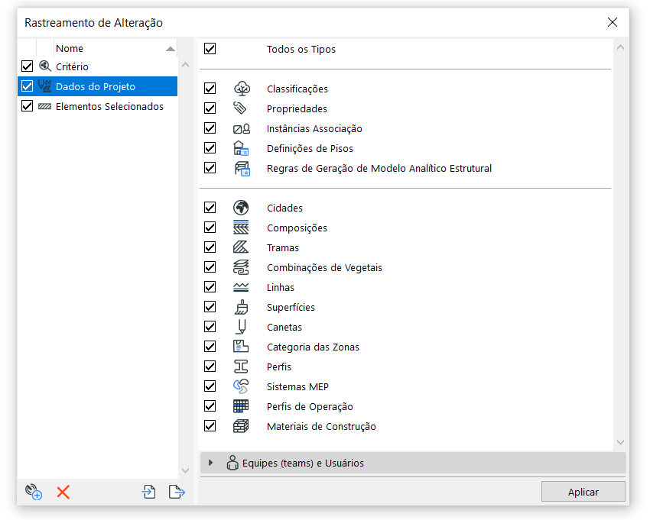Screen dimensions: 663x520
Task: Click the Nome column header
Action: (x=70, y=49)
